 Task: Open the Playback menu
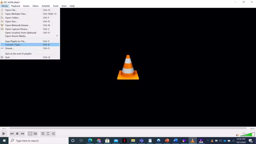point(15,6)
